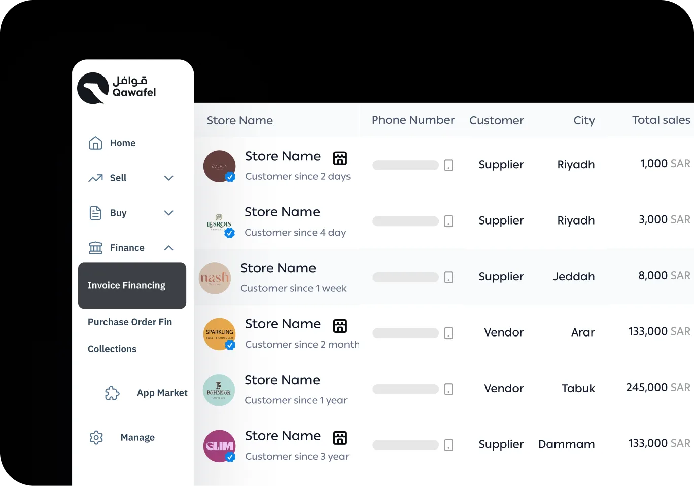Click the Qawafel logo
This screenshot has height=486, width=694.
(116, 88)
